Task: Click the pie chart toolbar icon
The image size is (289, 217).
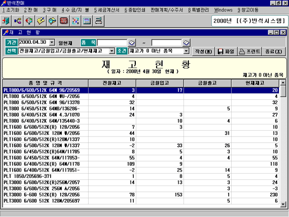Action: pyautogui.click(x=29, y=21)
